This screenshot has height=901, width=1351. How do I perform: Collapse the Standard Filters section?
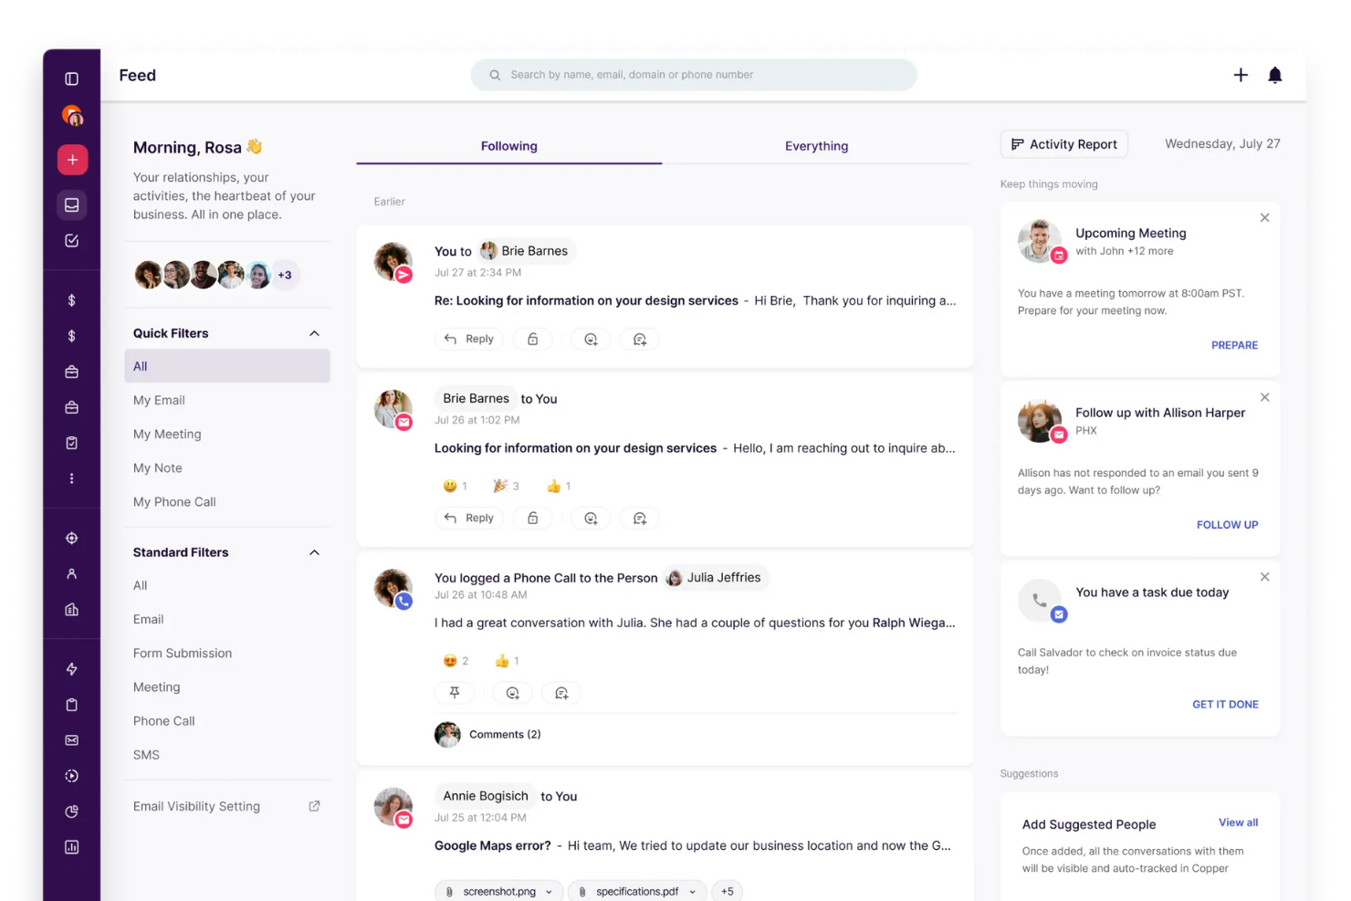314,551
